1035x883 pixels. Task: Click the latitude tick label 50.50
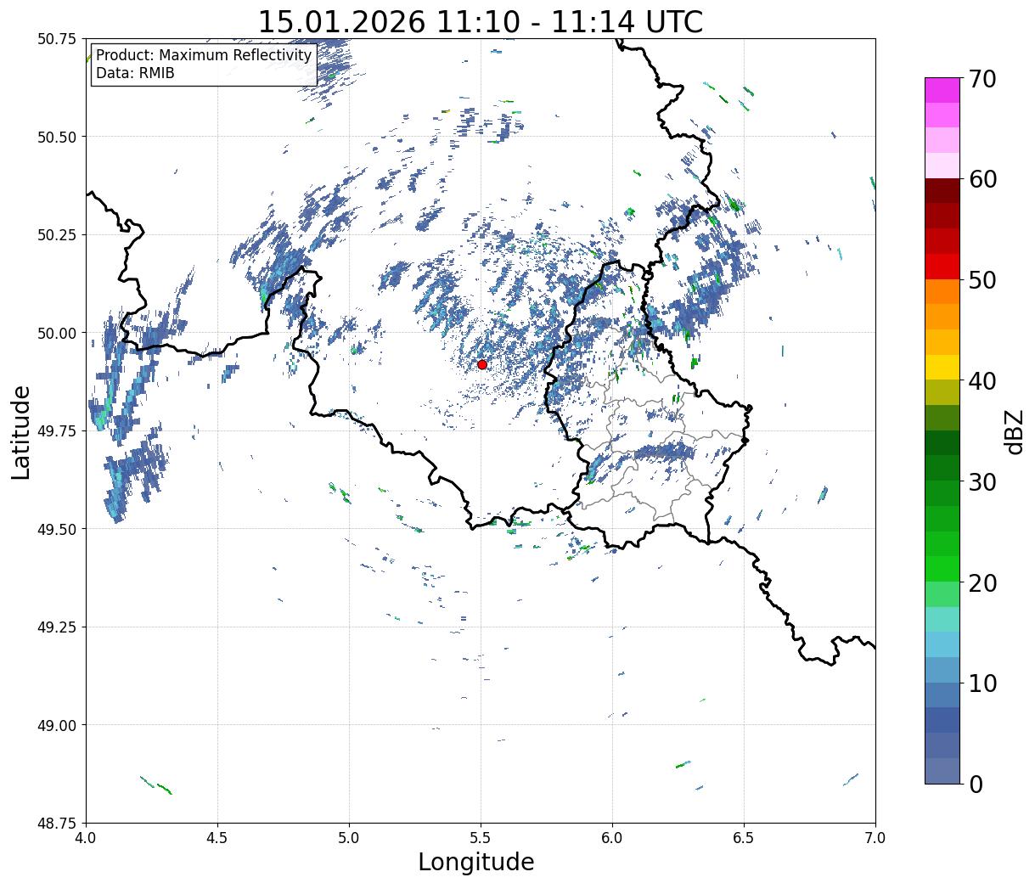(x=56, y=137)
